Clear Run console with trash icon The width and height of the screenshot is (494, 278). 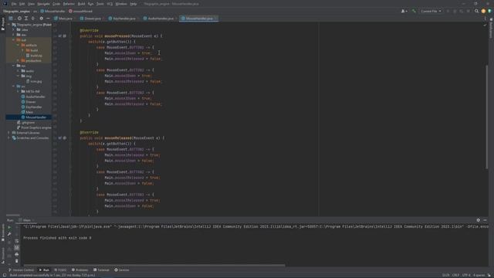(17, 261)
